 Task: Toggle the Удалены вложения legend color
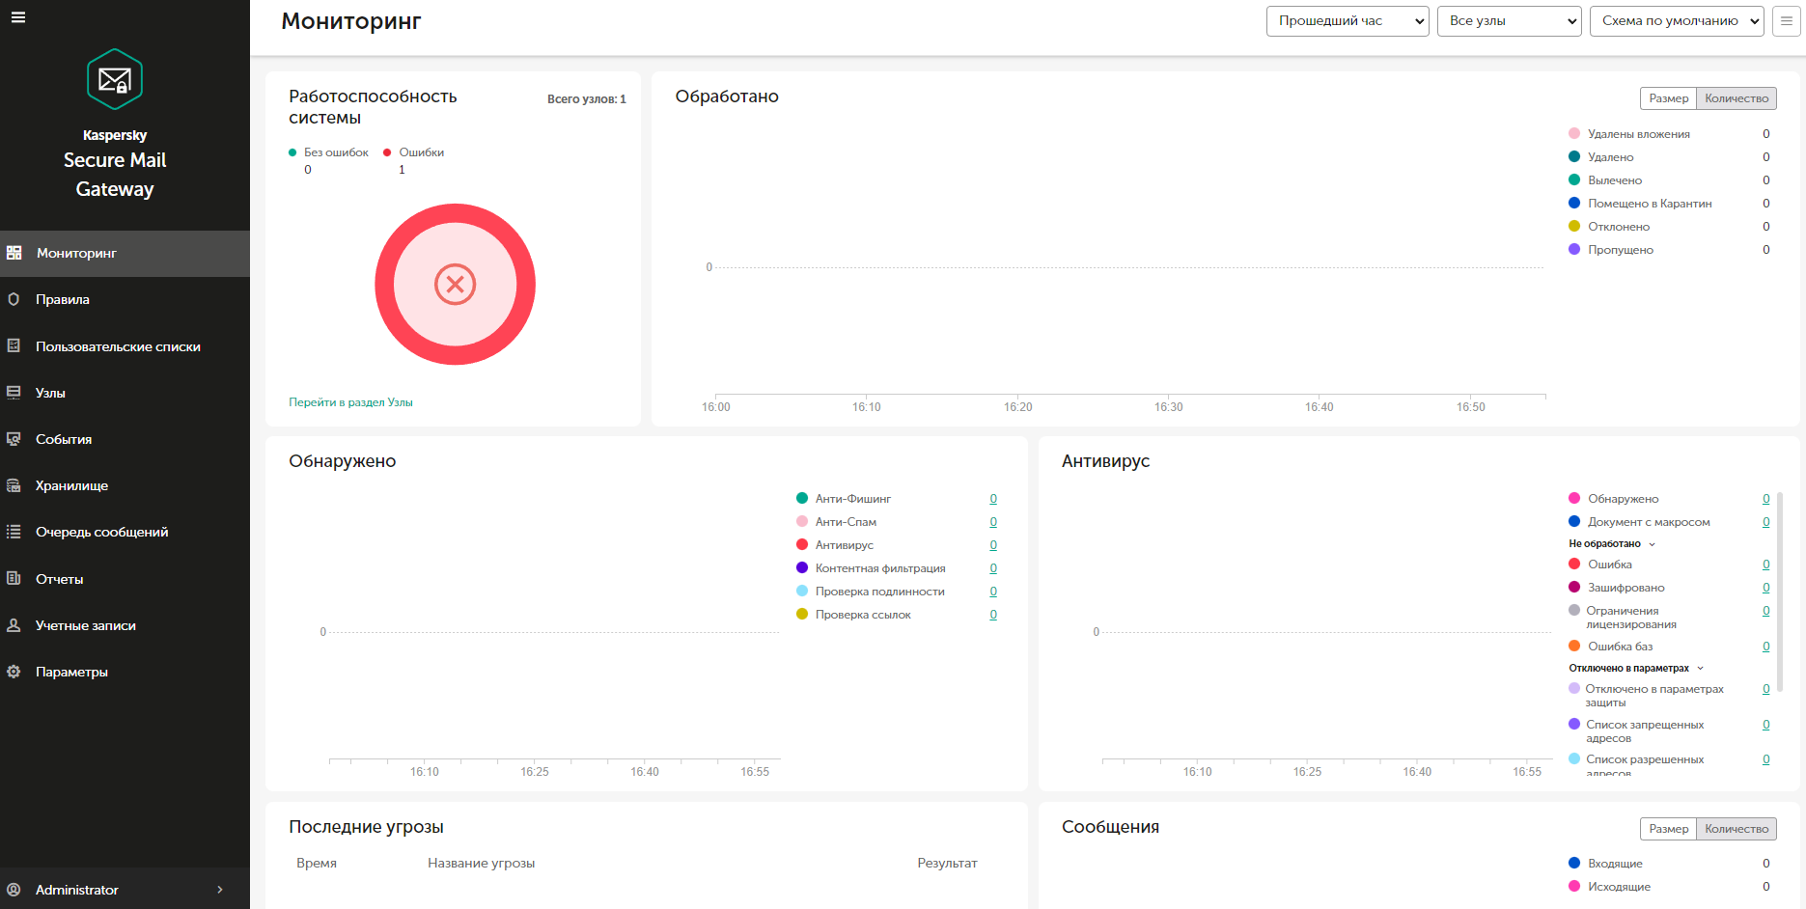[1574, 133]
